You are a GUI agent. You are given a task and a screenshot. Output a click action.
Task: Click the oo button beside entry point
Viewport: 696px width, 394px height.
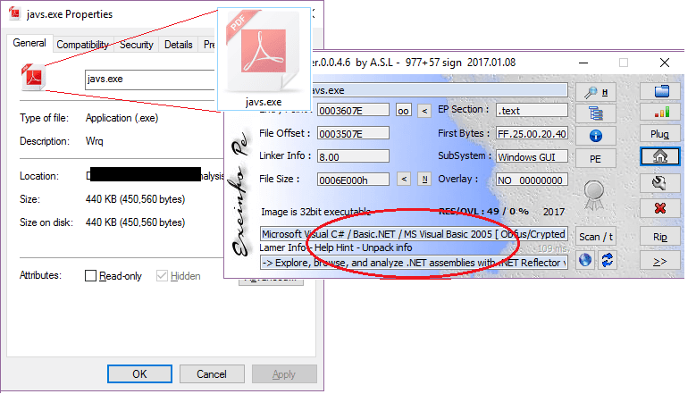click(x=403, y=111)
